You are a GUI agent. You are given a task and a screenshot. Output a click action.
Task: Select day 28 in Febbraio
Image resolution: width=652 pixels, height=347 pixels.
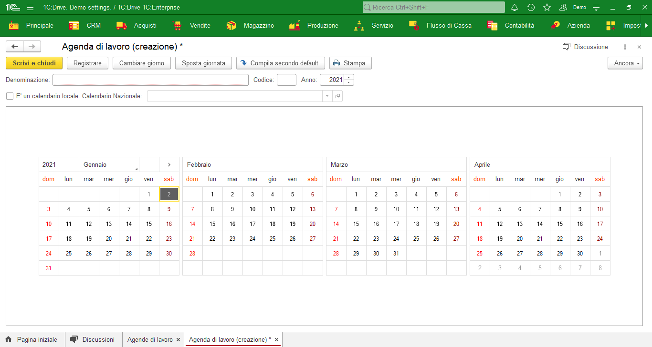192,253
